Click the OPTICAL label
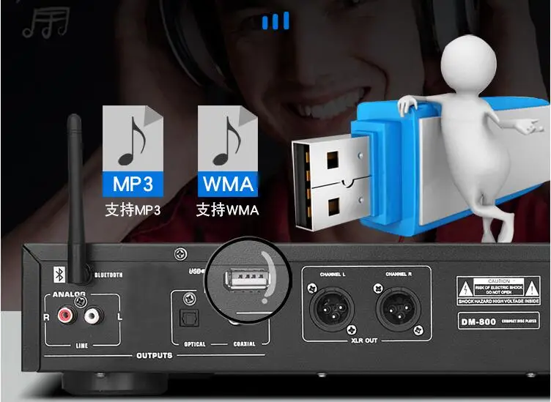Viewport: 551px width, 402px height. click(195, 344)
